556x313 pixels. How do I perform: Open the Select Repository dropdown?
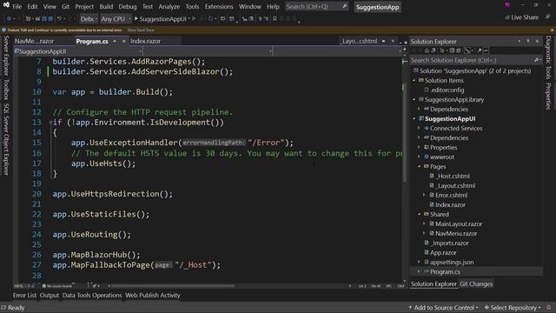click(x=513, y=307)
